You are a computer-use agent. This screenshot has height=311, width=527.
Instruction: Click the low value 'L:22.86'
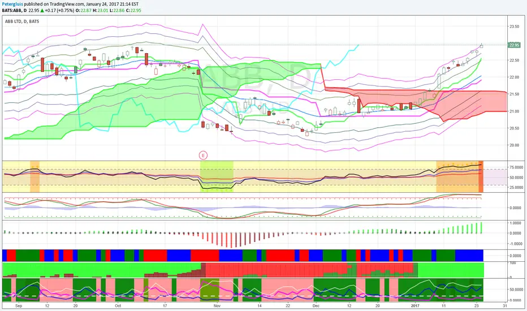117,10
